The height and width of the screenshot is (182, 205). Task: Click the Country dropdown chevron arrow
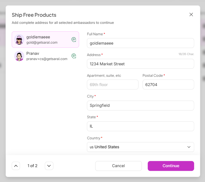[189, 147]
